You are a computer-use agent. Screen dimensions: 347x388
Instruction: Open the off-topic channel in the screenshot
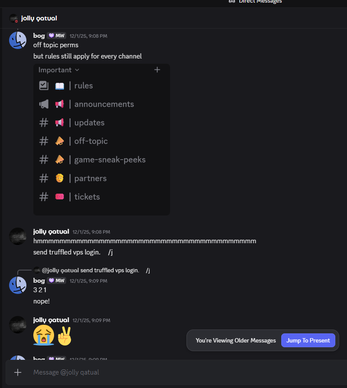tap(91, 141)
